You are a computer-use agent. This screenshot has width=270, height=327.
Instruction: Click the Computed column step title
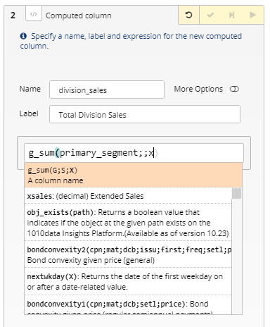79,16
